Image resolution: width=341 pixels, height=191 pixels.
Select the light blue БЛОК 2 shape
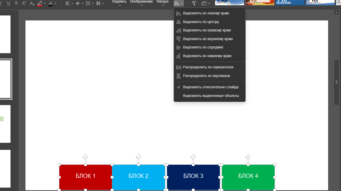tap(138, 177)
